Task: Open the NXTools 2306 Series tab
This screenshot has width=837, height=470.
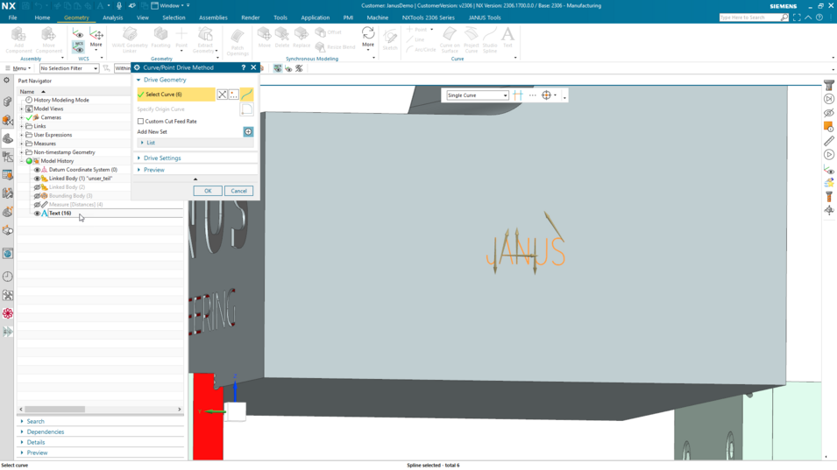Action: 428,18
